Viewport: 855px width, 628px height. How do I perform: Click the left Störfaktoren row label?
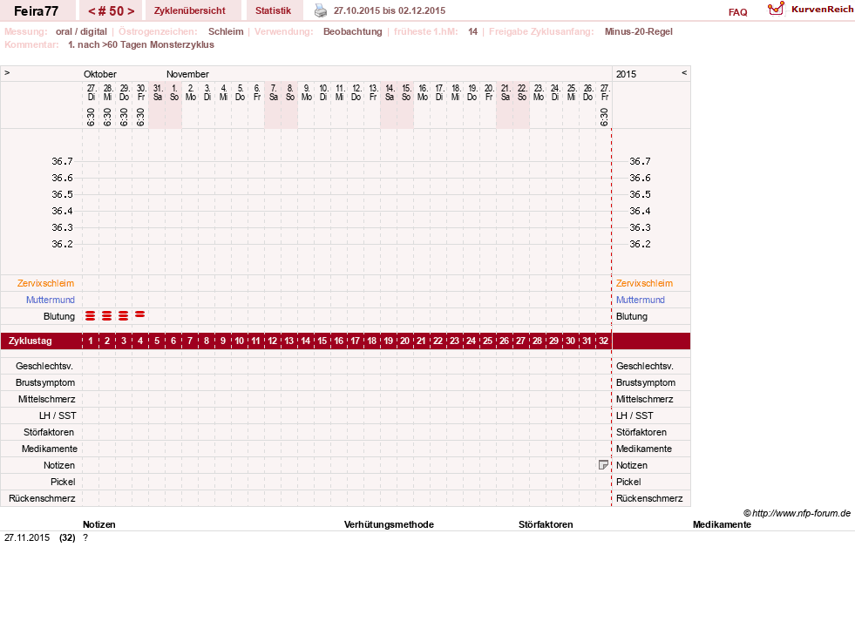[49, 432]
